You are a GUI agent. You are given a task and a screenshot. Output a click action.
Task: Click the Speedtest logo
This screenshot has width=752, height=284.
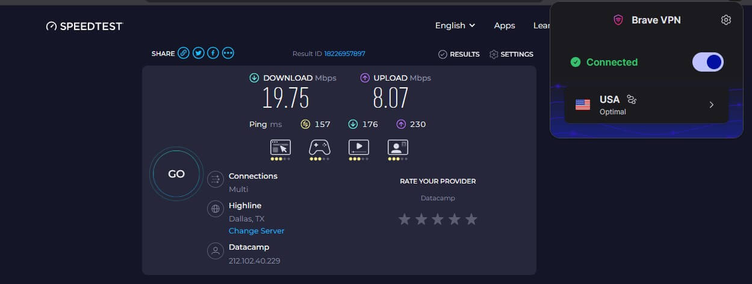point(84,26)
